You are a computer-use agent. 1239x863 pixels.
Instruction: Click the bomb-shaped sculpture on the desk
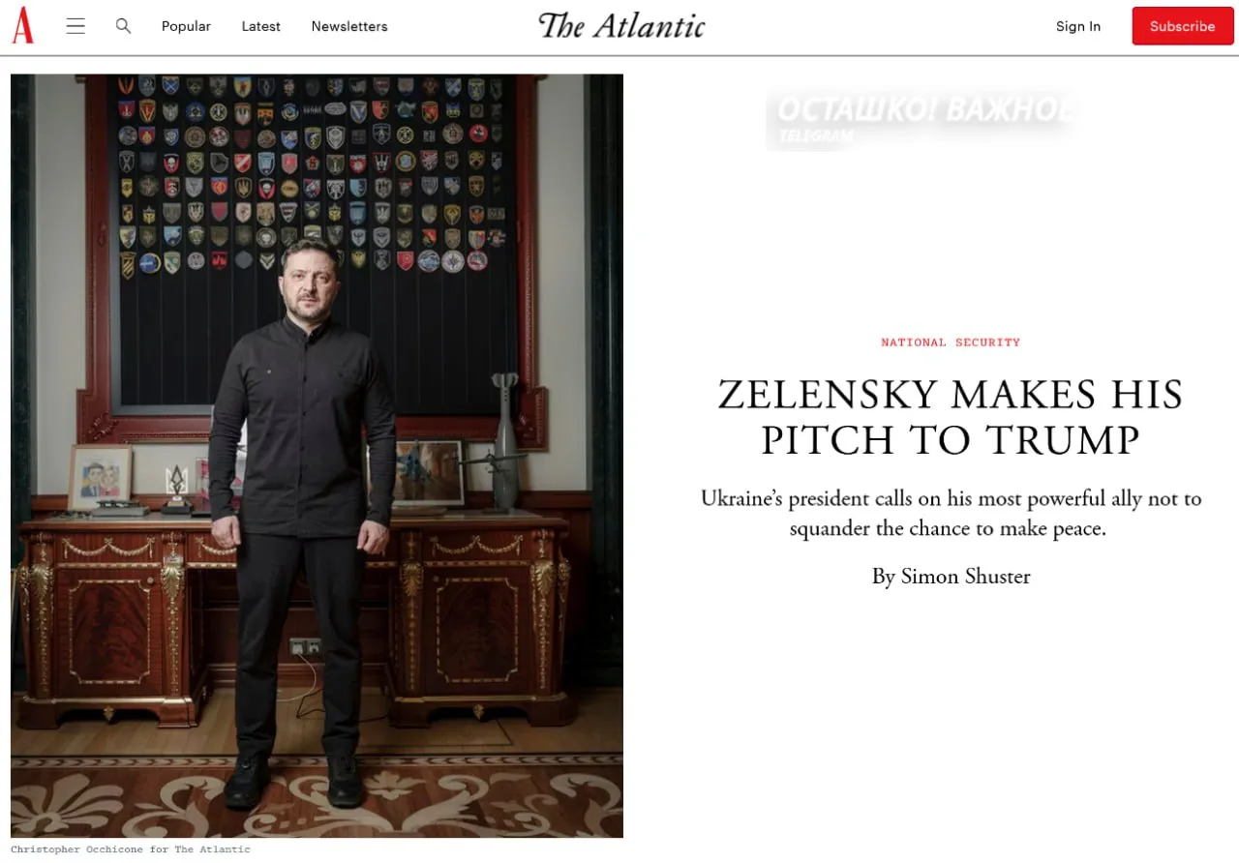502,441
